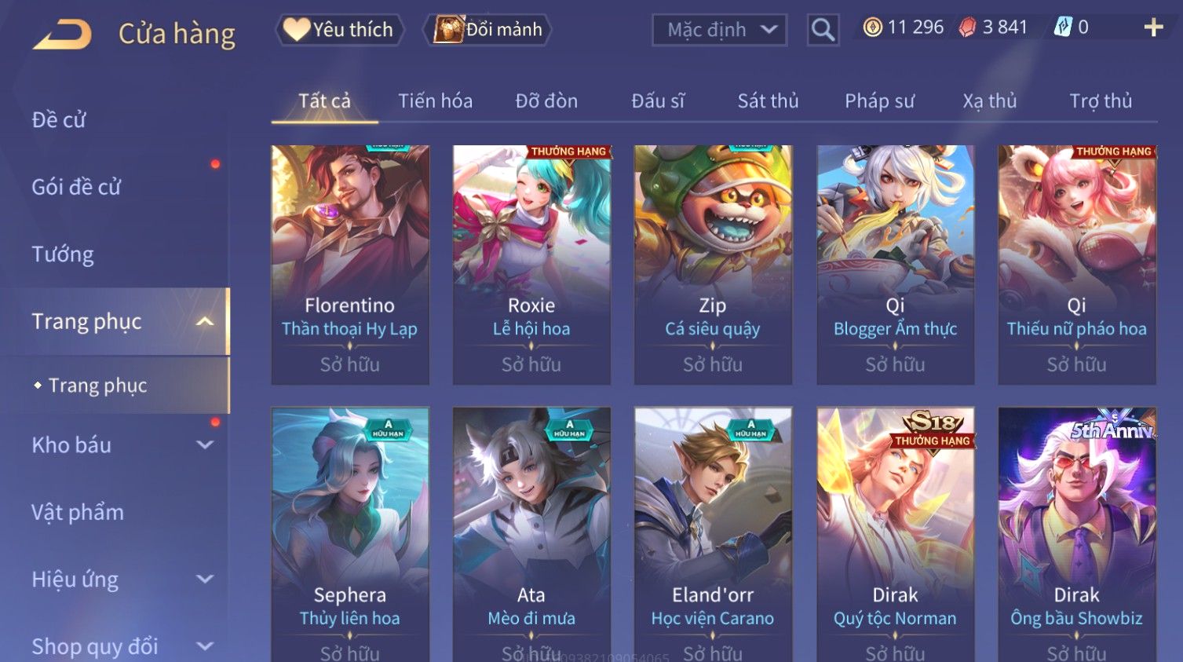
Task: Tap the plus icon to add currency
Action: (x=1153, y=27)
